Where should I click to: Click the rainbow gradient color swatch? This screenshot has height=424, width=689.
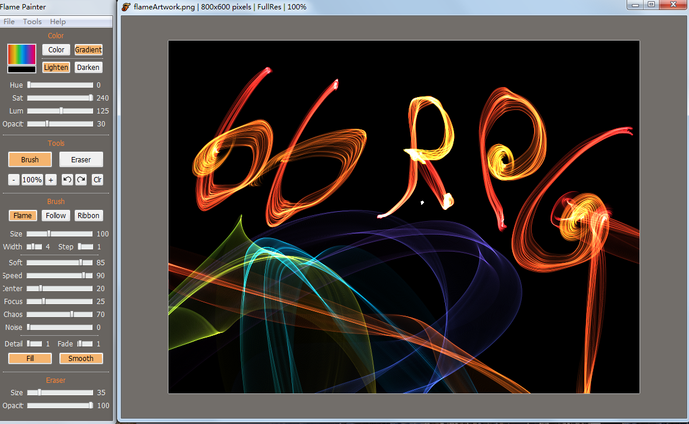22,55
